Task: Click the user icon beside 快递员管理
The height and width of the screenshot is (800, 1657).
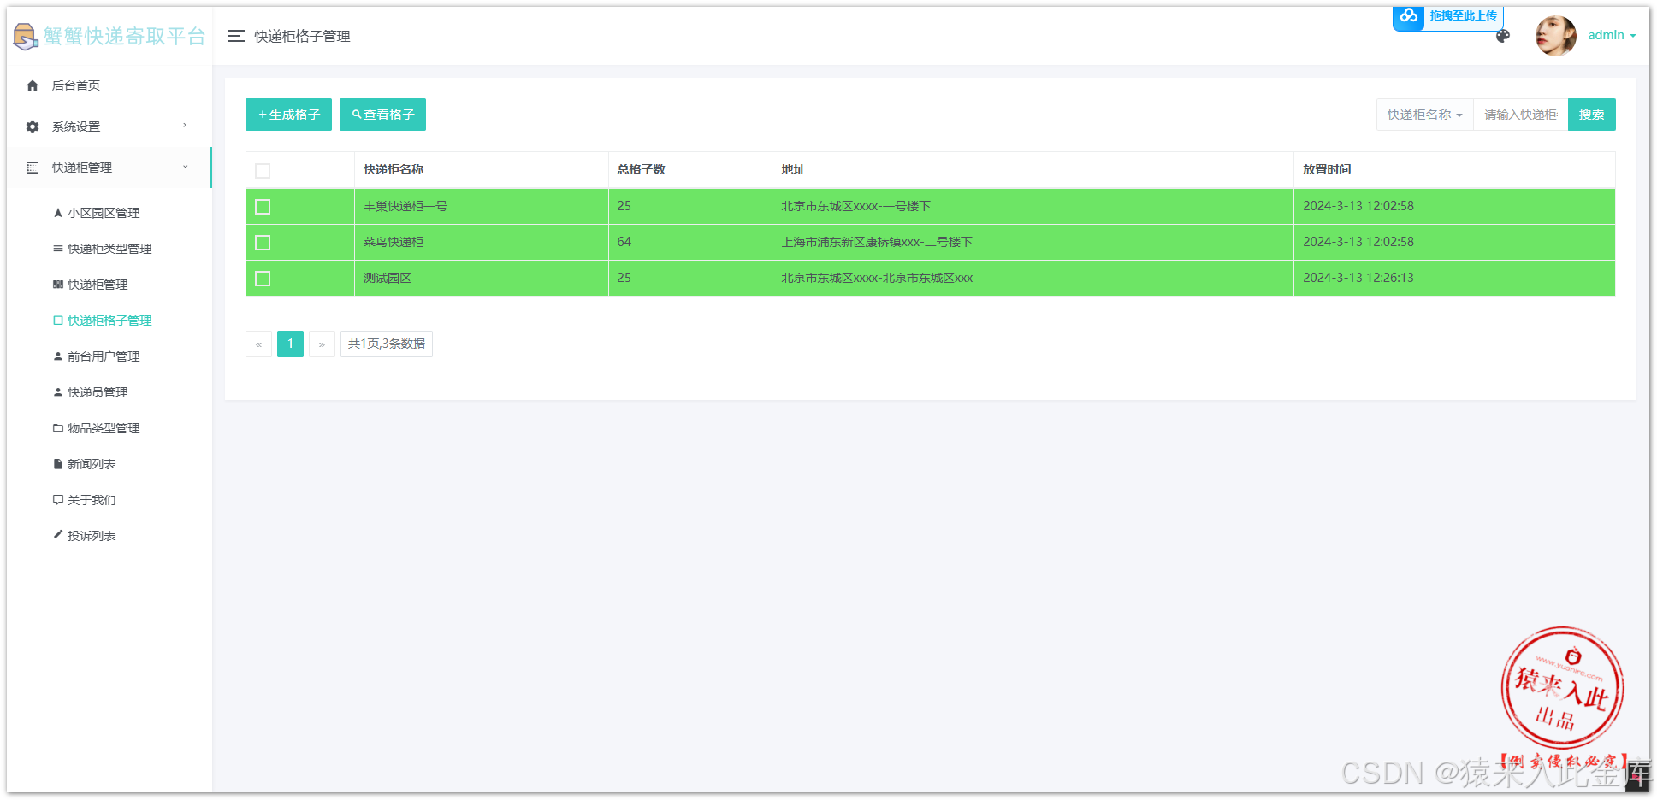Action: pyautogui.click(x=58, y=392)
